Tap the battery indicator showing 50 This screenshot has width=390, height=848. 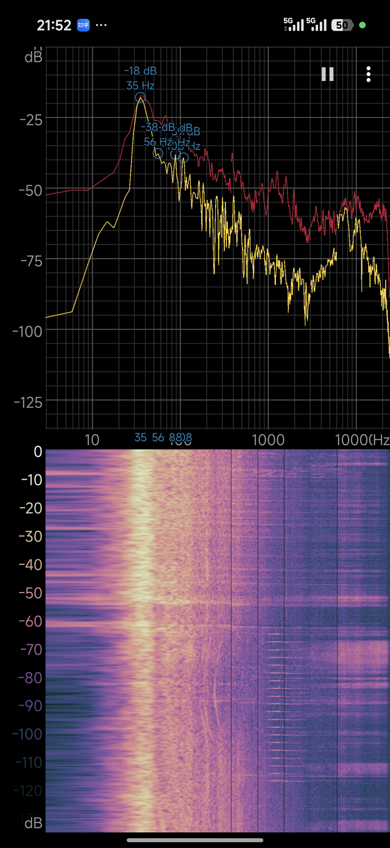(342, 26)
